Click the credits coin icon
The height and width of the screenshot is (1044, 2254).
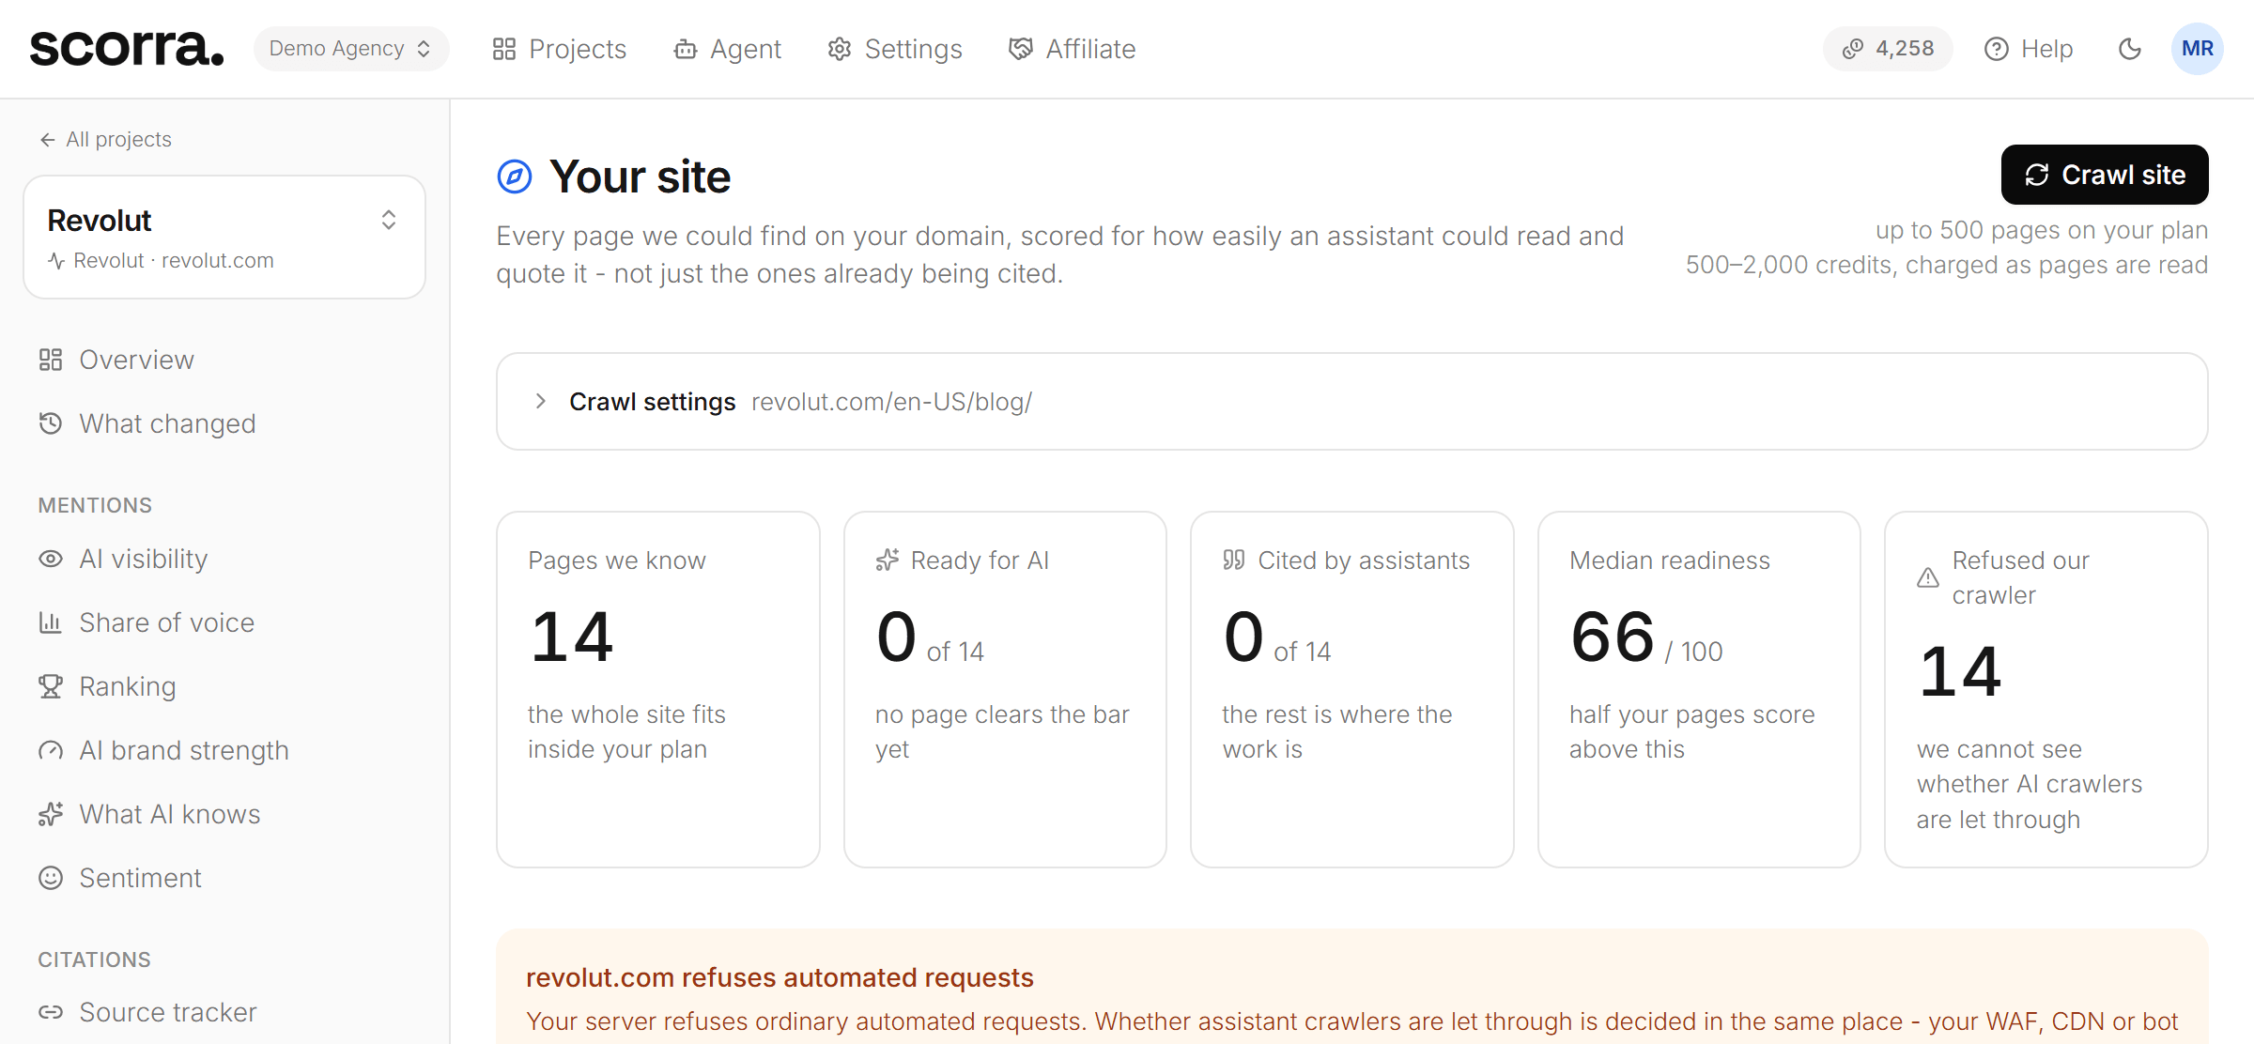1853,49
